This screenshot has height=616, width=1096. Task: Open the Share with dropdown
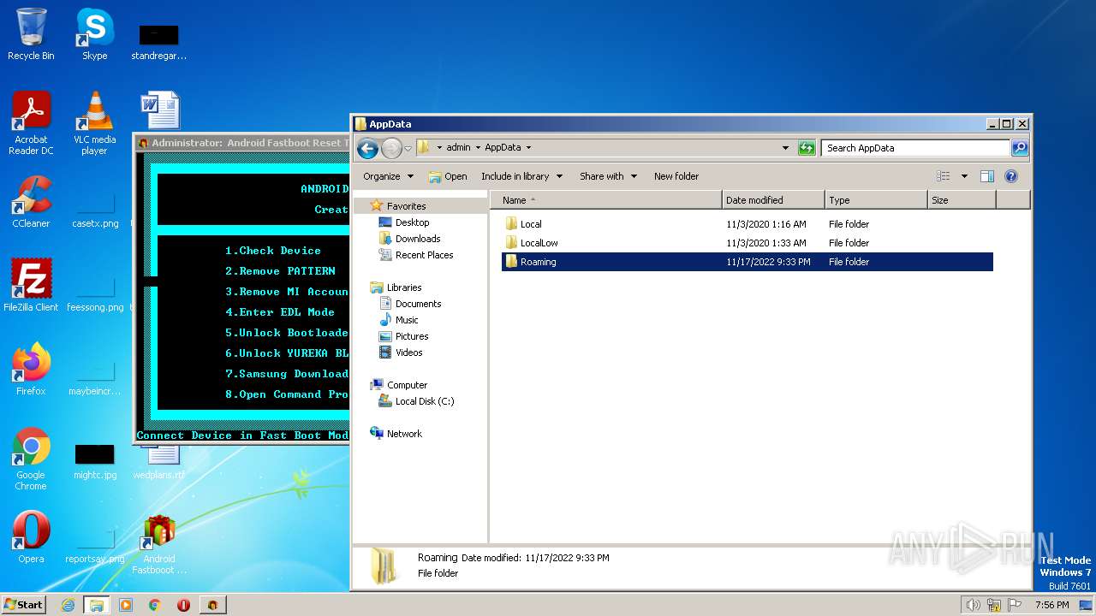pyautogui.click(x=608, y=176)
